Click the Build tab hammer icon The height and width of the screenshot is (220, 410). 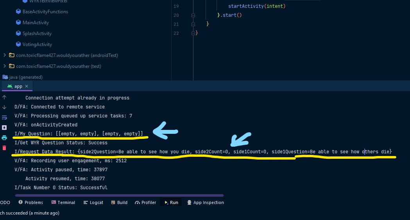[x=113, y=202]
